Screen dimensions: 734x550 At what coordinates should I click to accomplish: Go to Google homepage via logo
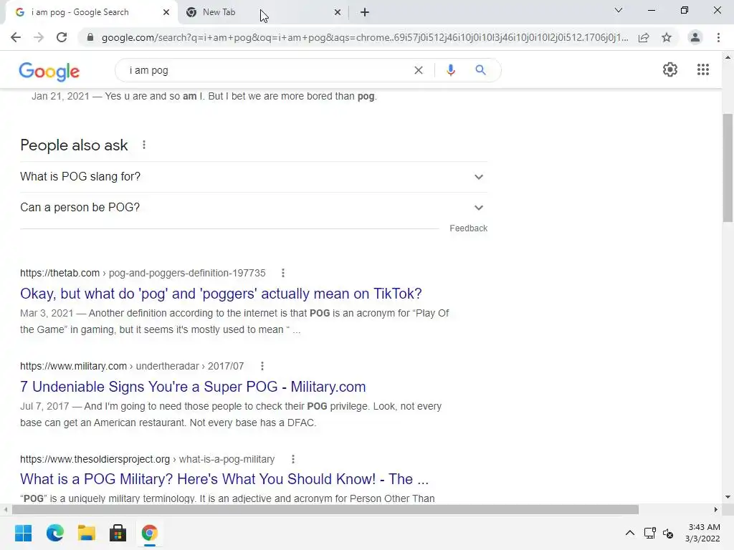pos(49,71)
